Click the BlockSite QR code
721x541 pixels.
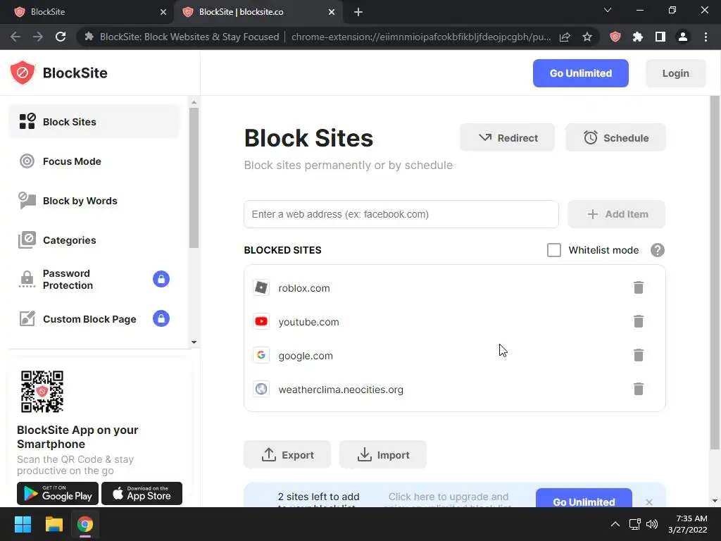coord(42,392)
